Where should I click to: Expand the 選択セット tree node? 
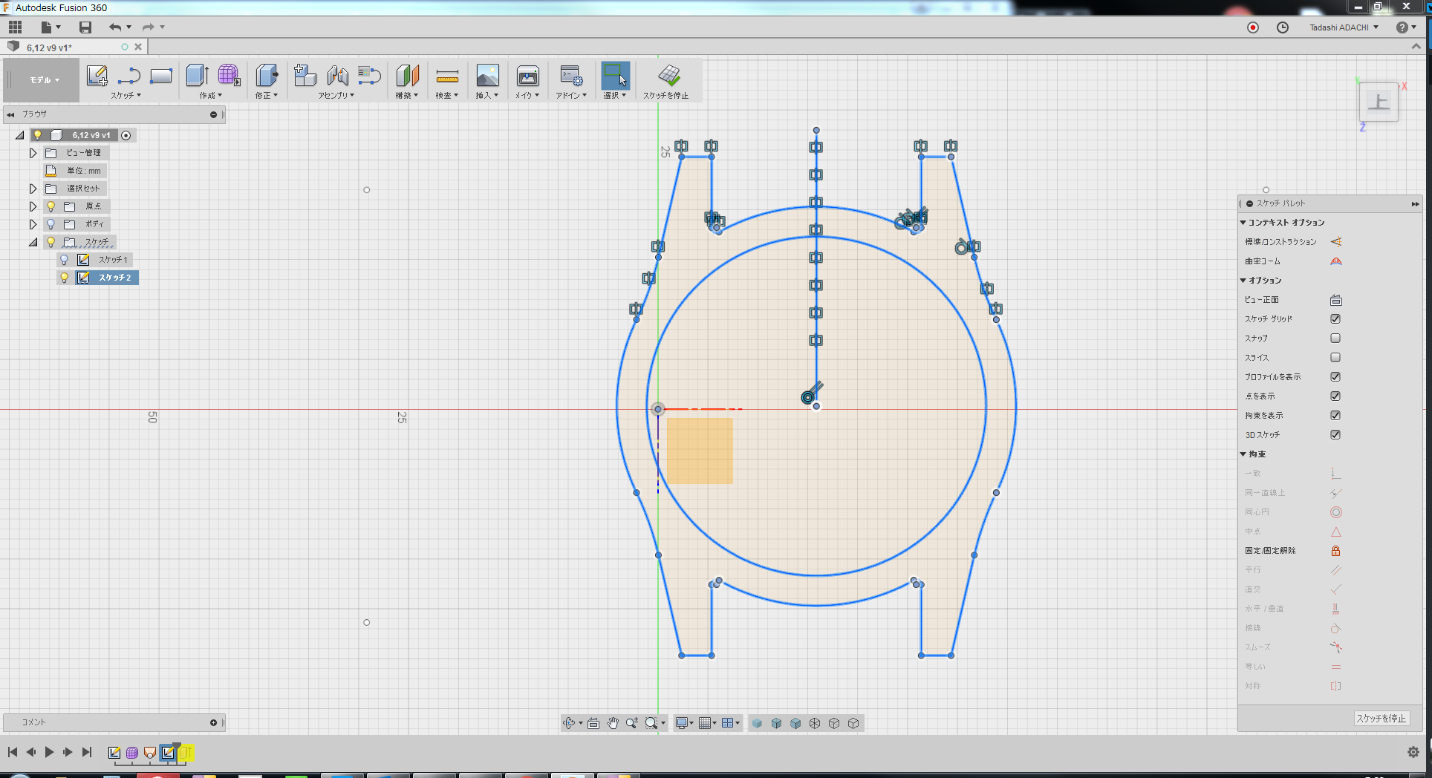(33, 189)
